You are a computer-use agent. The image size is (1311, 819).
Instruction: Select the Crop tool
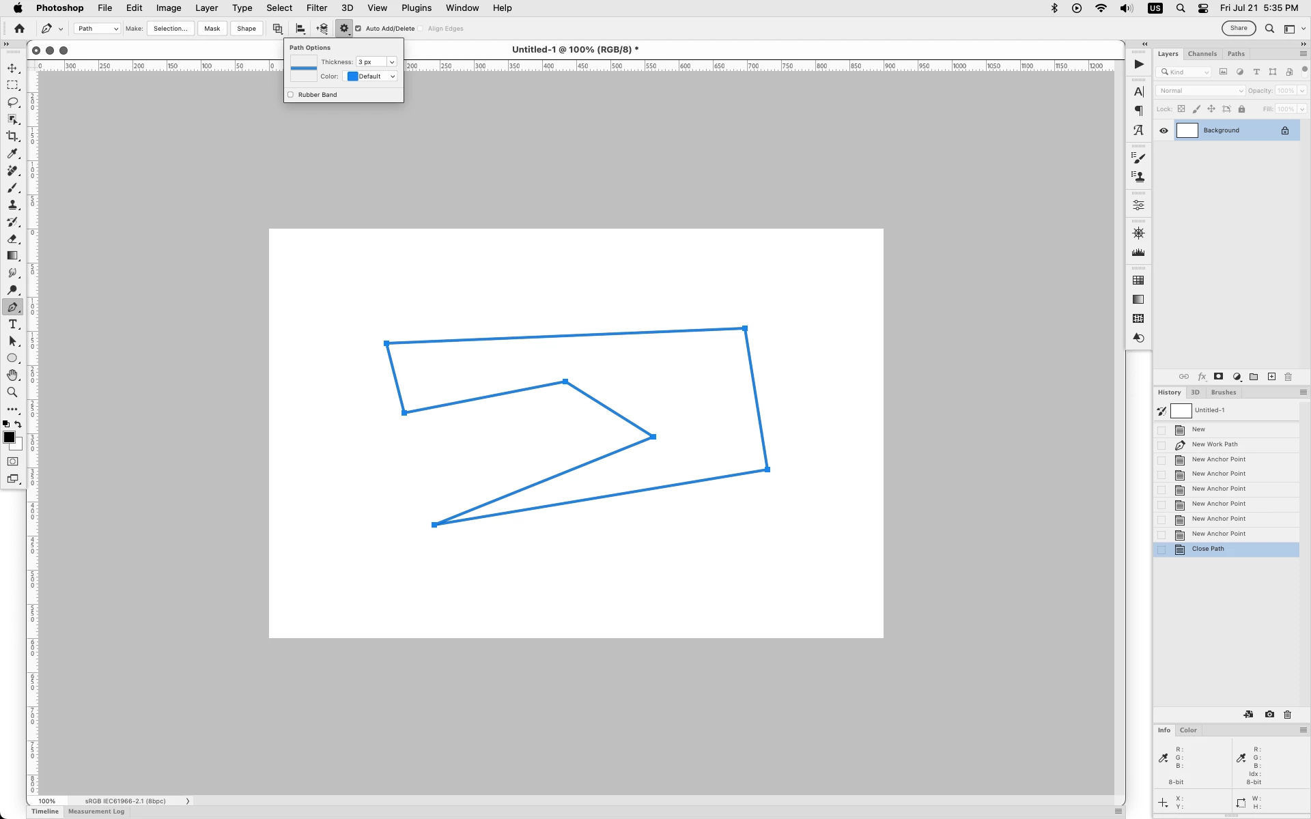coord(12,136)
